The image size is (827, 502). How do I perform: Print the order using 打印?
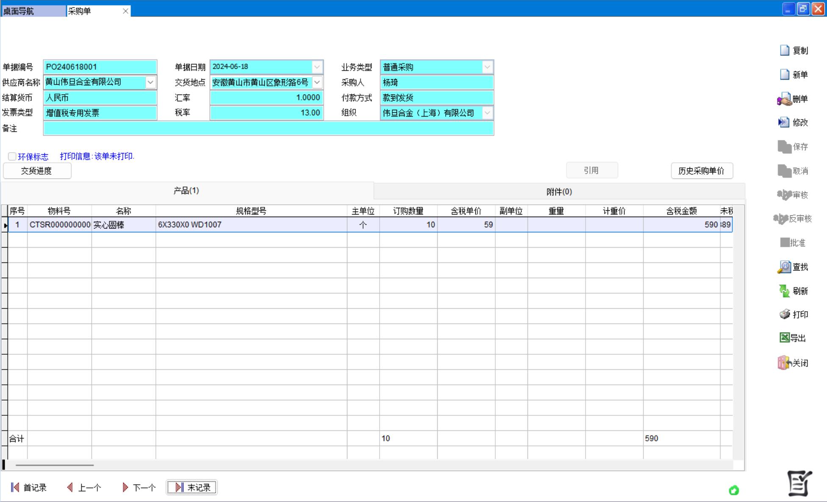tap(785, 314)
